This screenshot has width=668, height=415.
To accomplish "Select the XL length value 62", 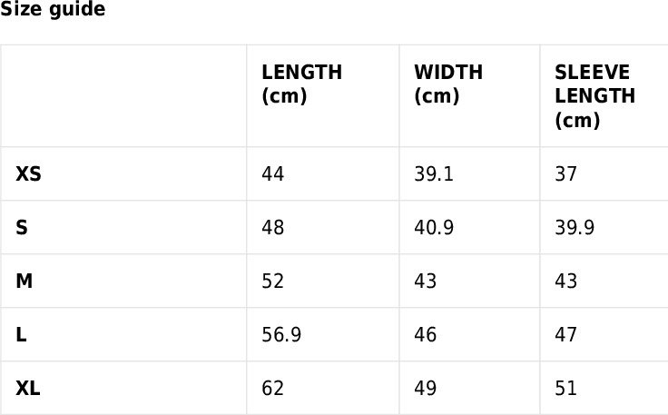I will [272, 388].
